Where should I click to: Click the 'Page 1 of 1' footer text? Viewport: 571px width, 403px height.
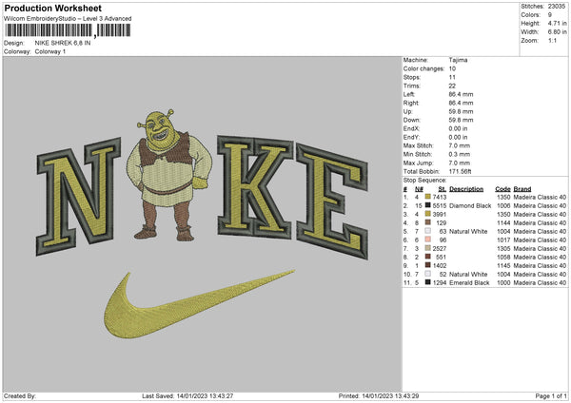pyautogui.click(x=551, y=395)
